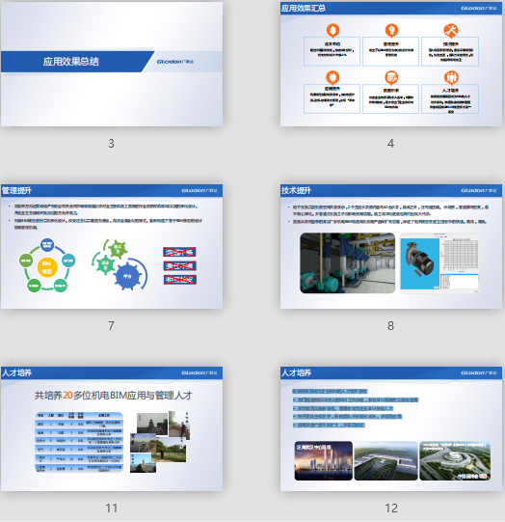
Task: Select slide 7 thumbnail 管理提升
Action: click(112, 247)
